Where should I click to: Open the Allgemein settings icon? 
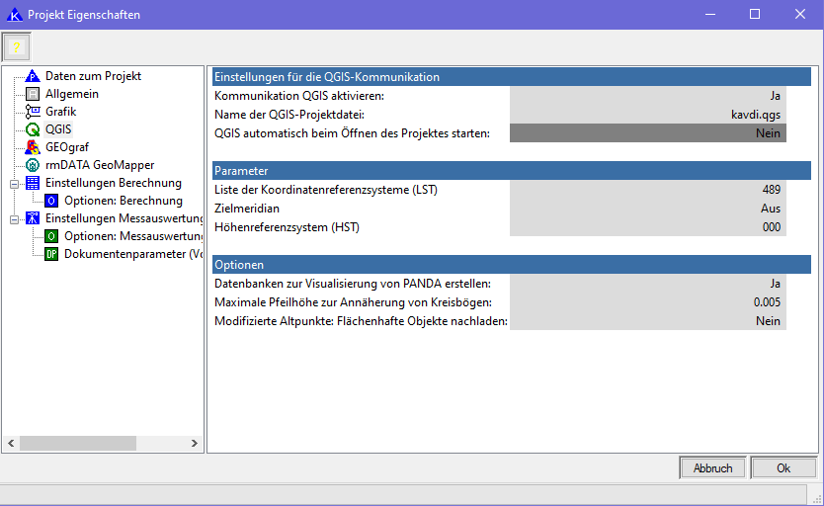tap(33, 94)
